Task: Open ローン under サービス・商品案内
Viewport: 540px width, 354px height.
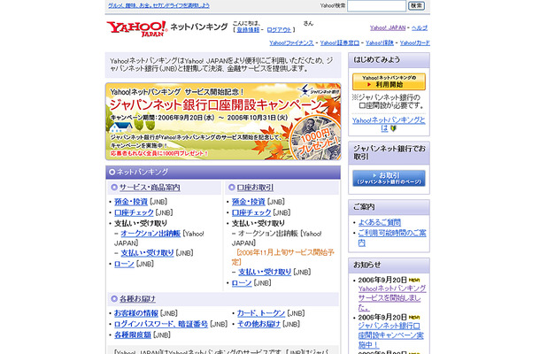Action: tap(124, 264)
